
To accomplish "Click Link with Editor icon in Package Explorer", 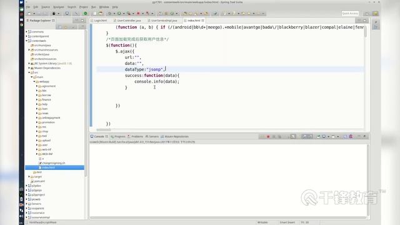I will pos(66,26).
